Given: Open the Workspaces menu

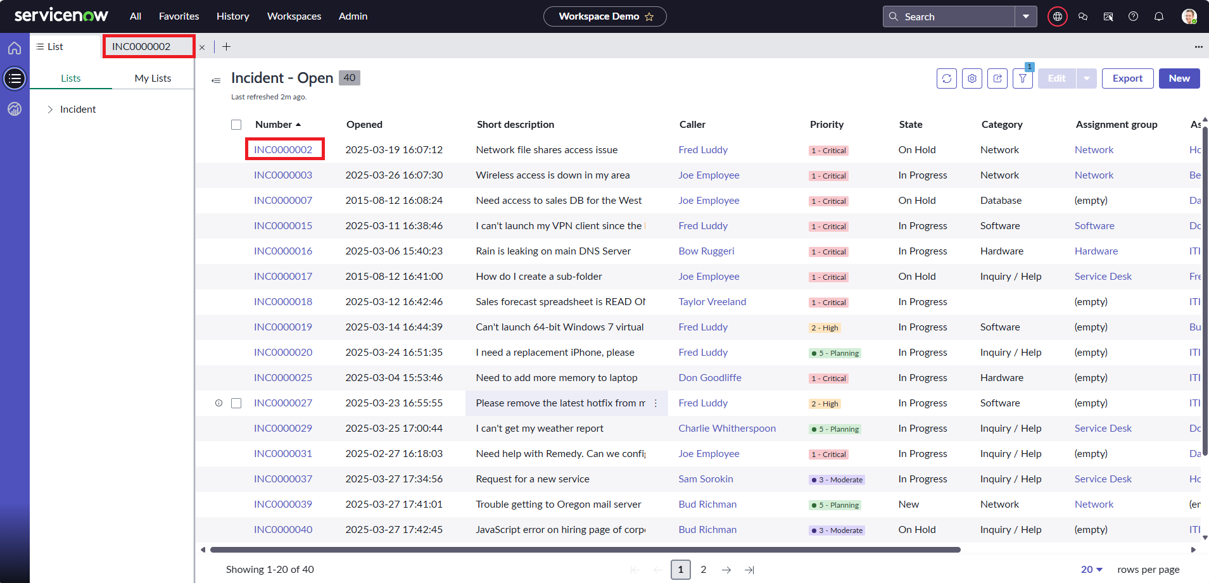Looking at the screenshot, I should [x=294, y=16].
